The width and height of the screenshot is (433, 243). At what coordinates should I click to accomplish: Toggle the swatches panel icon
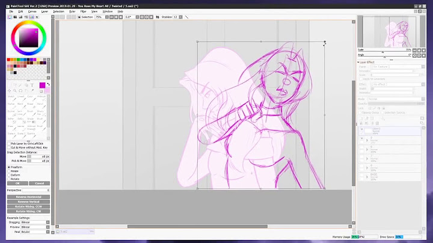click(x=31, y=17)
